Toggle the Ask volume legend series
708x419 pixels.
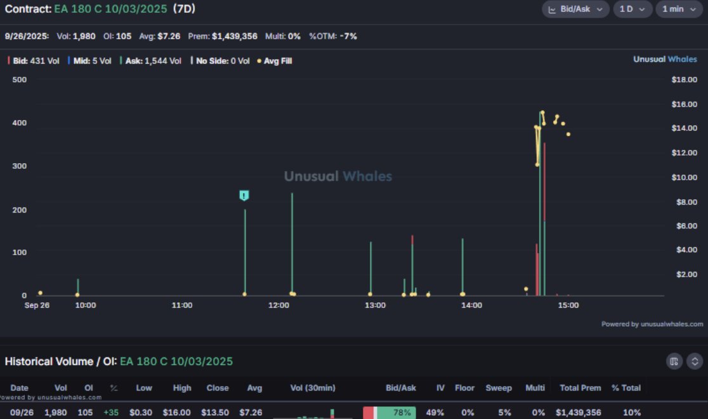coord(152,61)
